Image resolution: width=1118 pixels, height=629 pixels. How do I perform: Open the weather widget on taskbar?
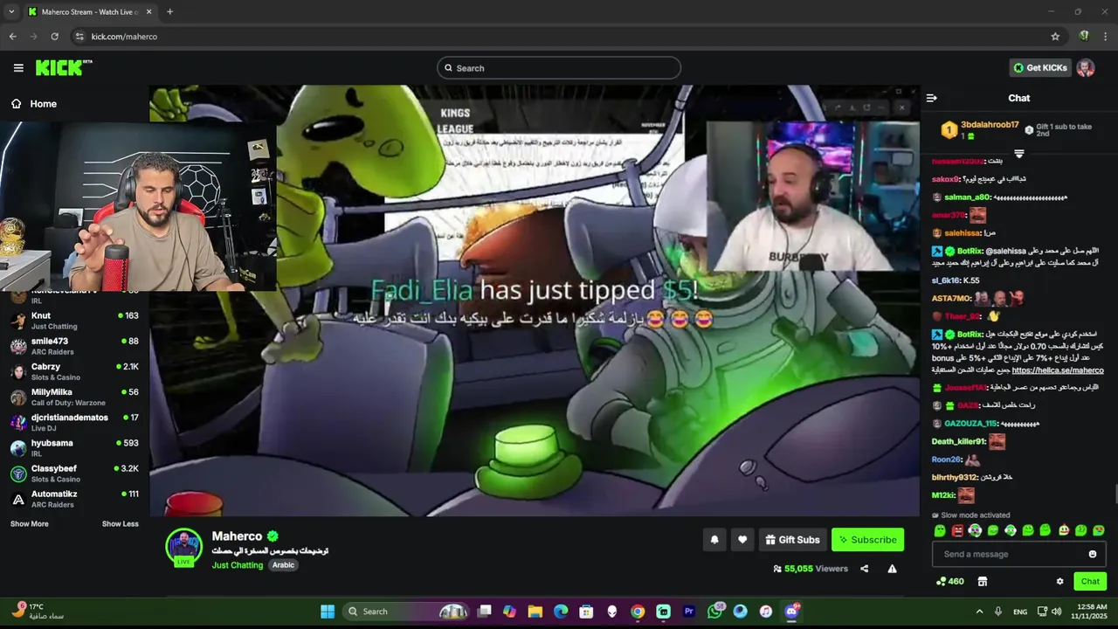click(39, 612)
